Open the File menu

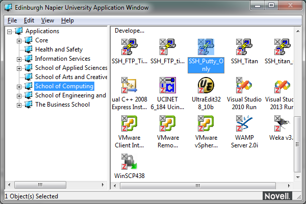pyautogui.click(x=12, y=20)
